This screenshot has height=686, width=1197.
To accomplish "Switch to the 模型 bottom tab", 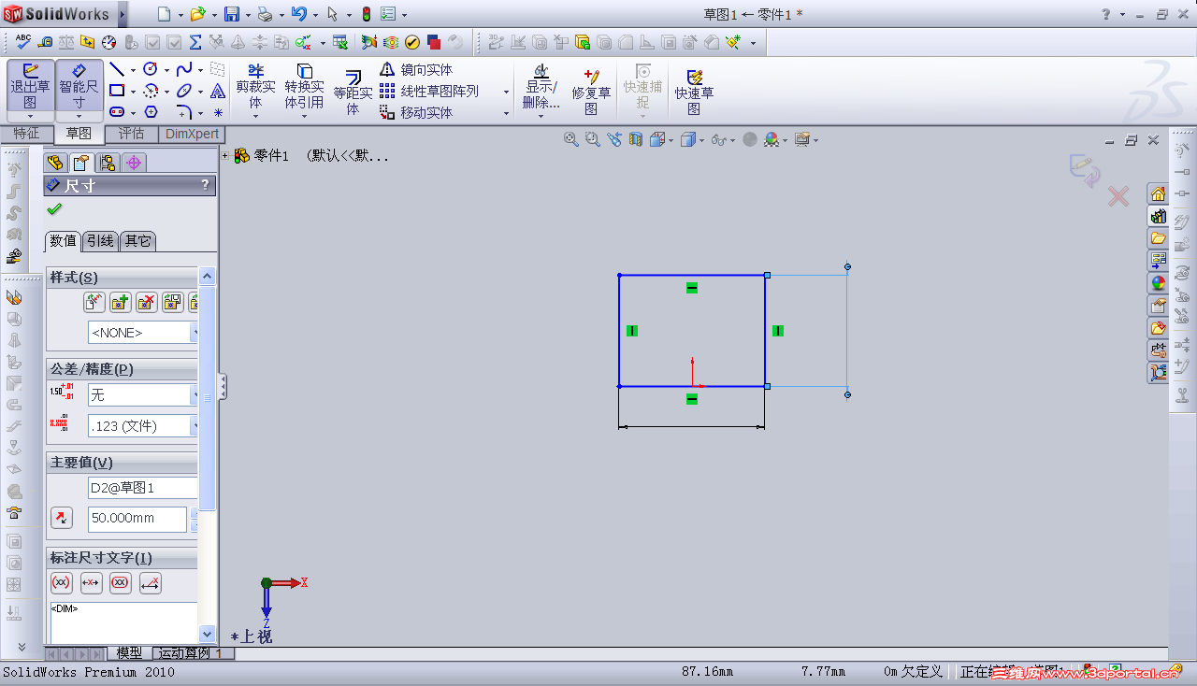I will (129, 653).
